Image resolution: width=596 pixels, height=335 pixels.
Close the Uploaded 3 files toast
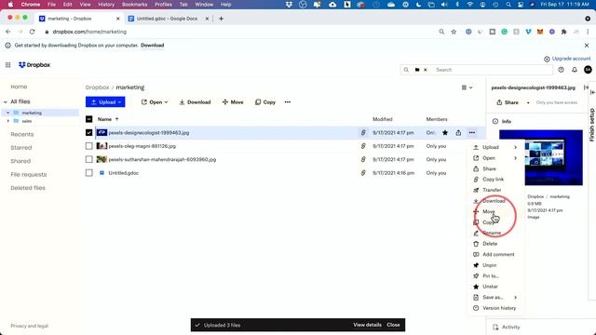pyautogui.click(x=393, y=325)
